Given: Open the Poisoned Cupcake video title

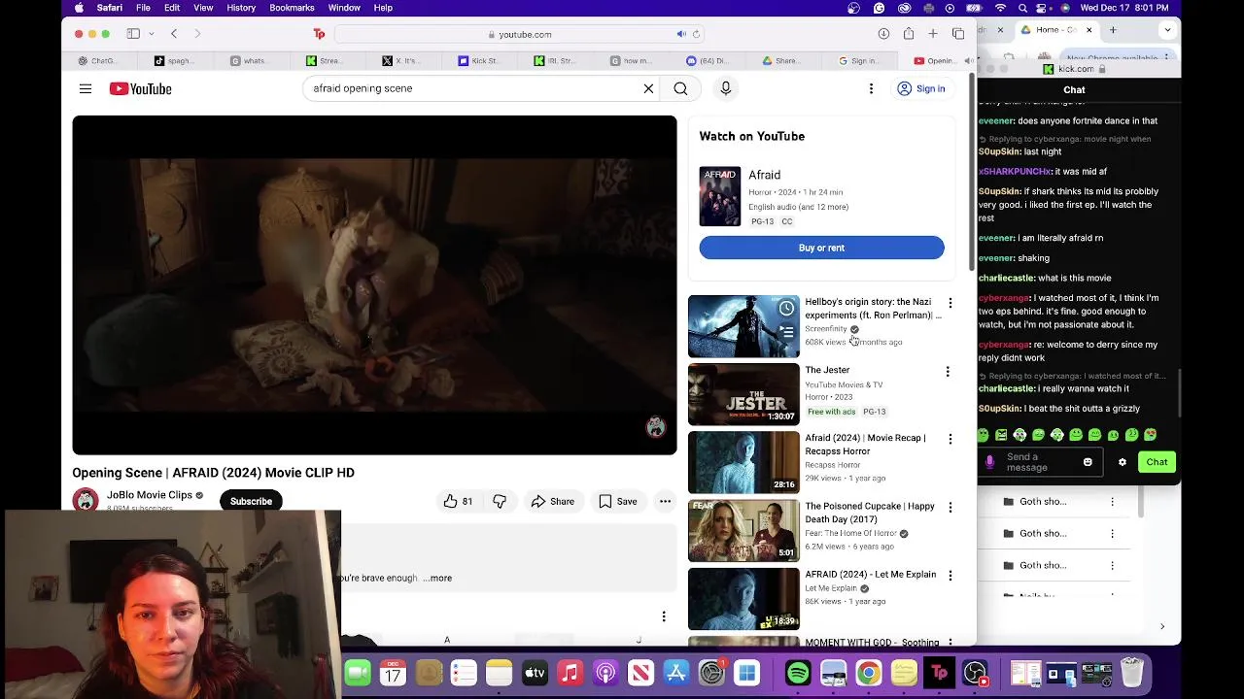Looking at the screenshot, I should [x=869, y=513].
